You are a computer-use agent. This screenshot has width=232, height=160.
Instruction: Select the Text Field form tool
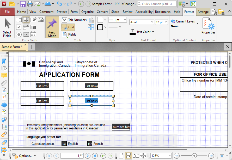pyautogui.click(x=19, y=20)
